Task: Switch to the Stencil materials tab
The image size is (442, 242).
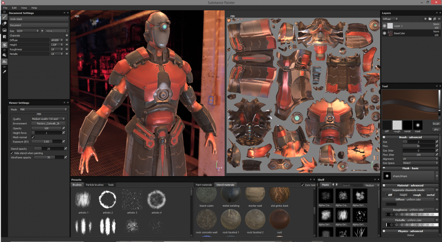Action: click(x=226, y=185)
